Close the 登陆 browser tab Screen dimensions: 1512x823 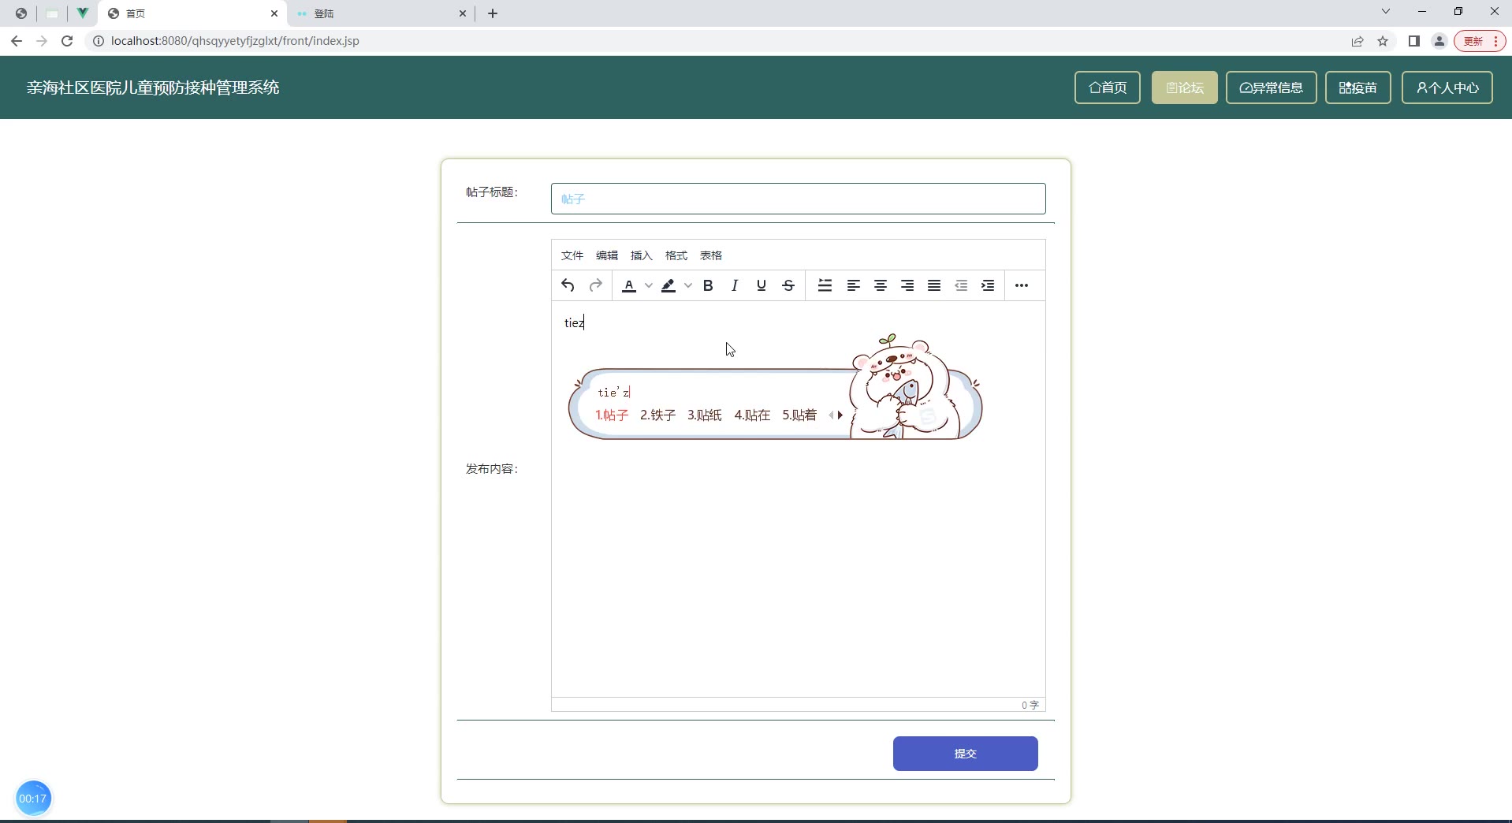[x=463, y=13]
